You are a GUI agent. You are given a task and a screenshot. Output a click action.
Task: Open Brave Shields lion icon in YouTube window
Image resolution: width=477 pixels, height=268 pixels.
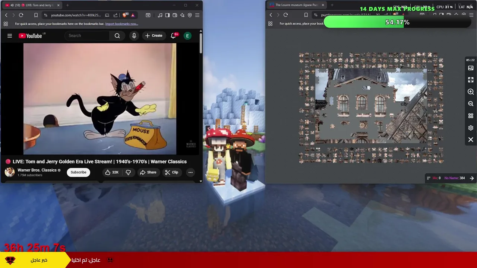click(125, 15)
